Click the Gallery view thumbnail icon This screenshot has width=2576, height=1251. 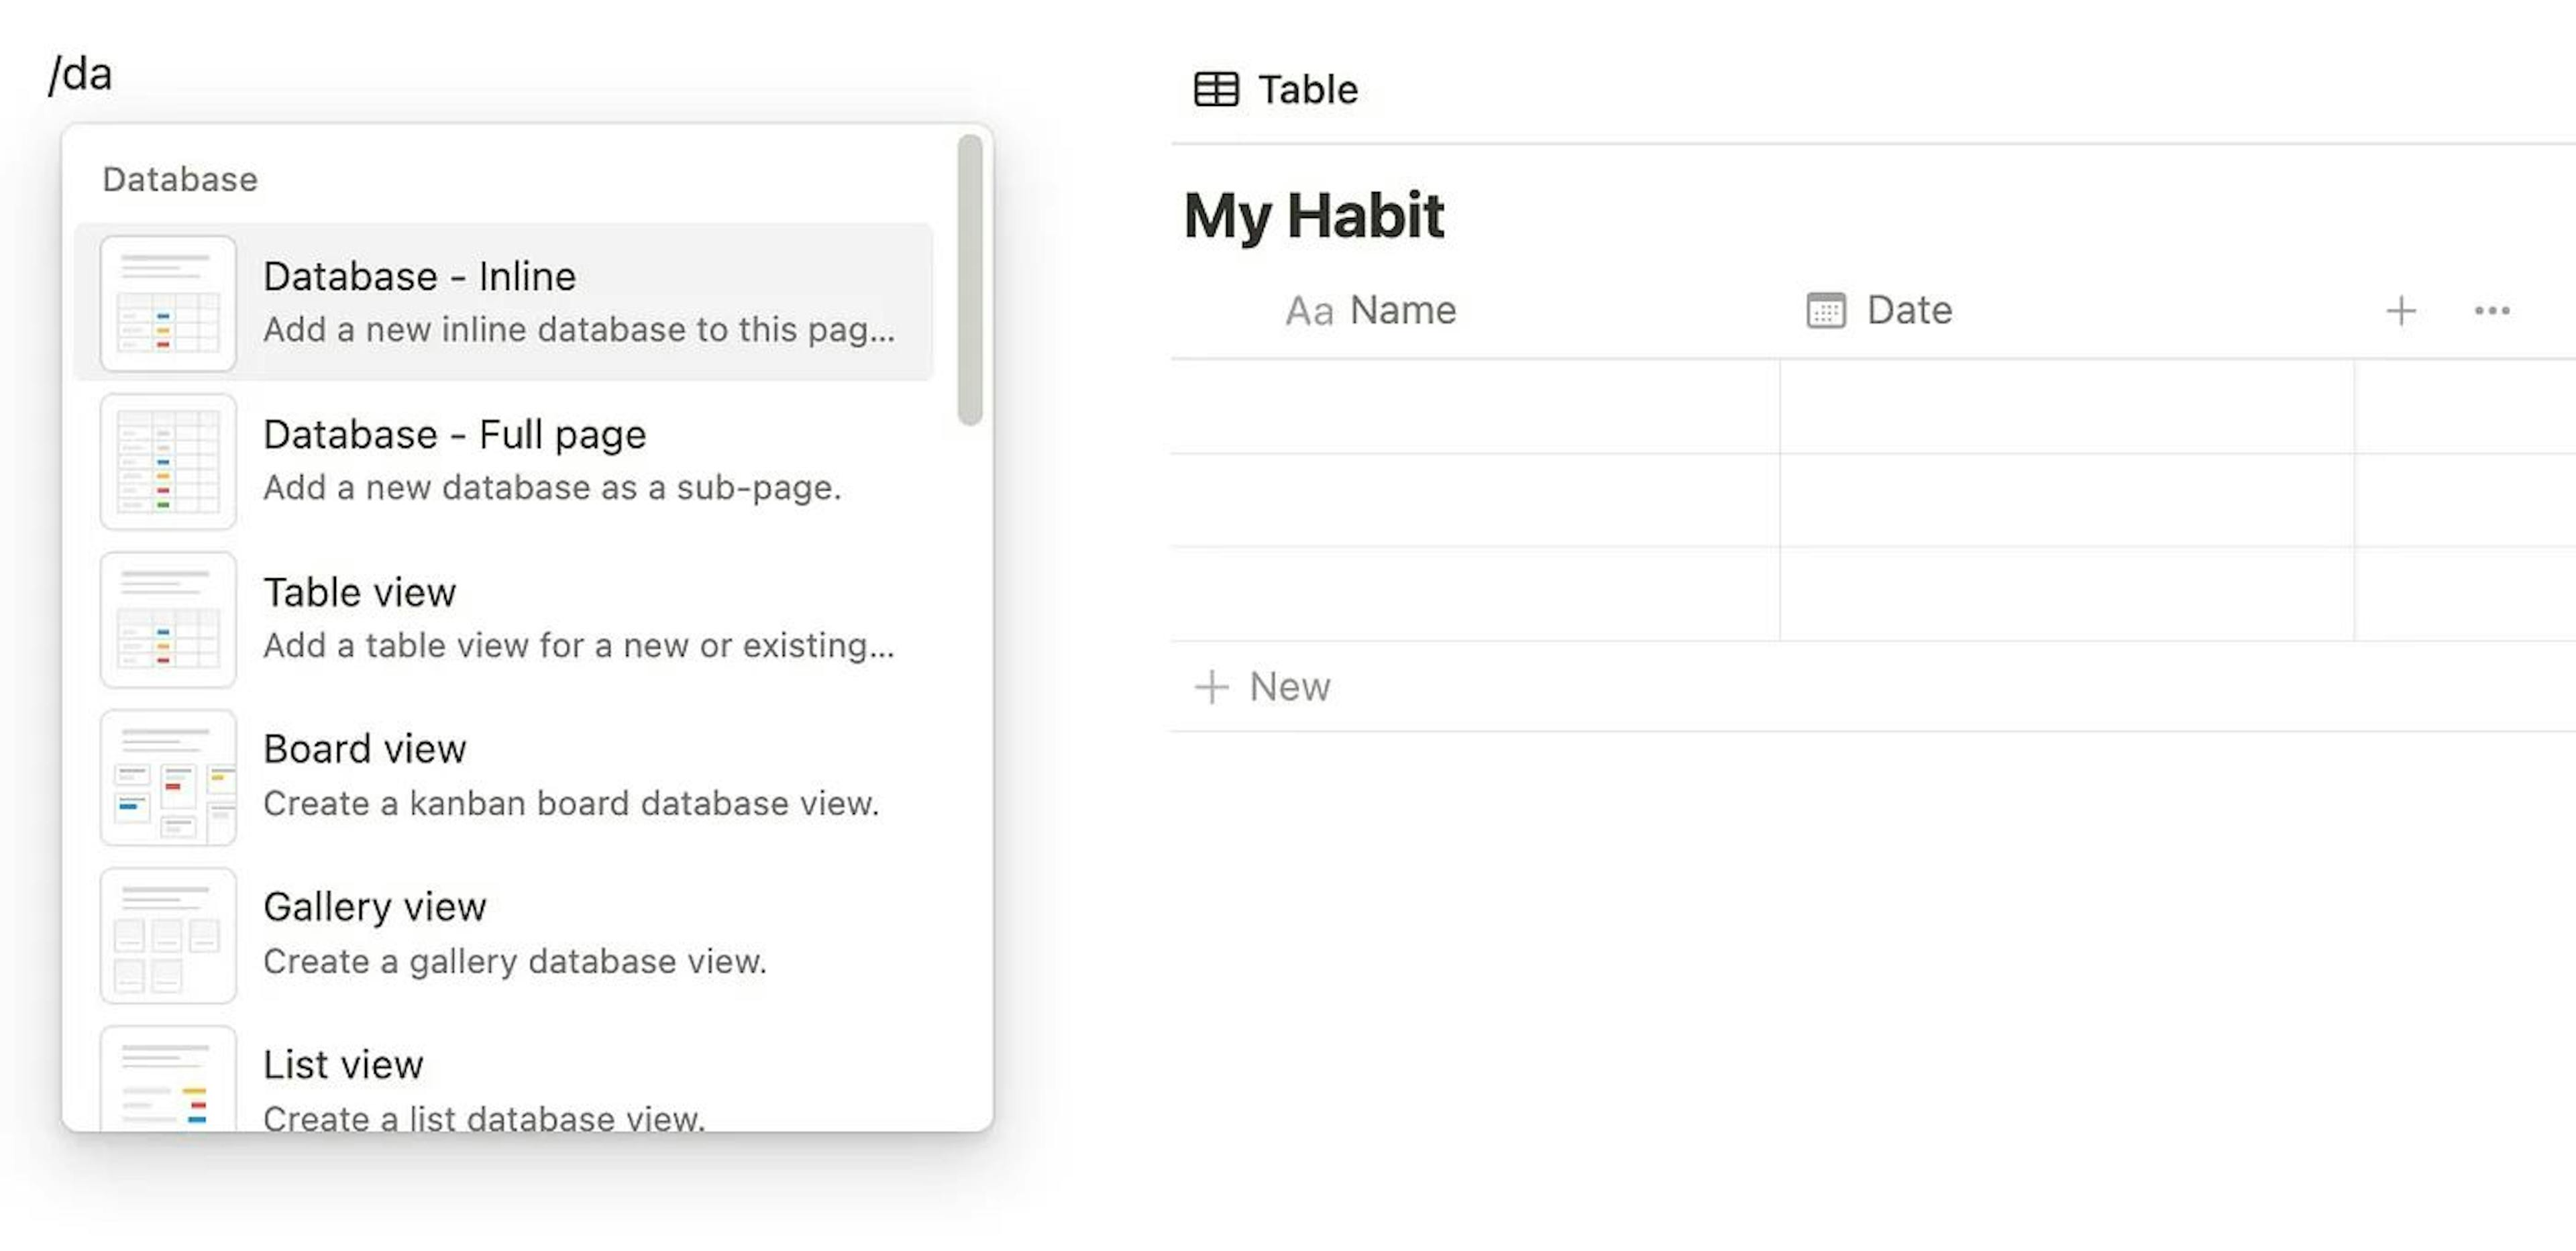point(168,936)
